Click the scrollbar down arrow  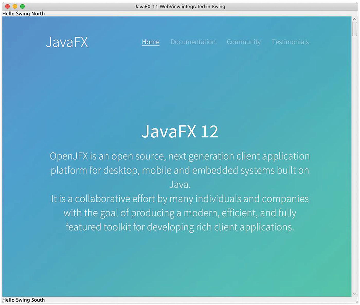click(x=355, y=294)
